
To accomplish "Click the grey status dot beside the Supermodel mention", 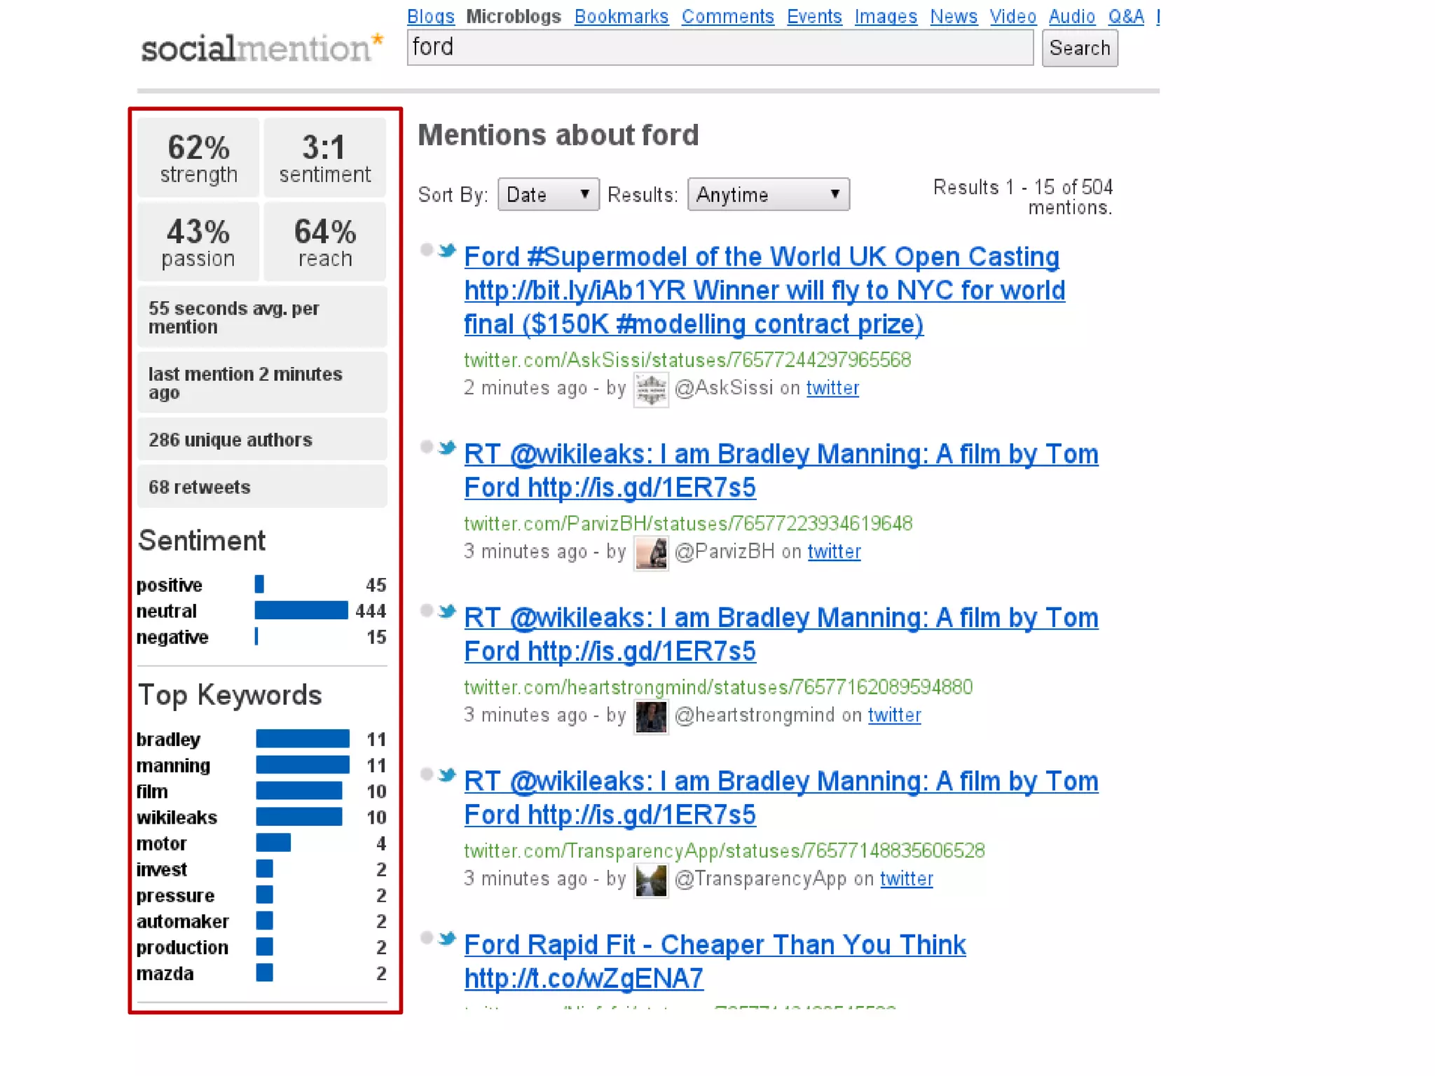I will click(426, 250).
